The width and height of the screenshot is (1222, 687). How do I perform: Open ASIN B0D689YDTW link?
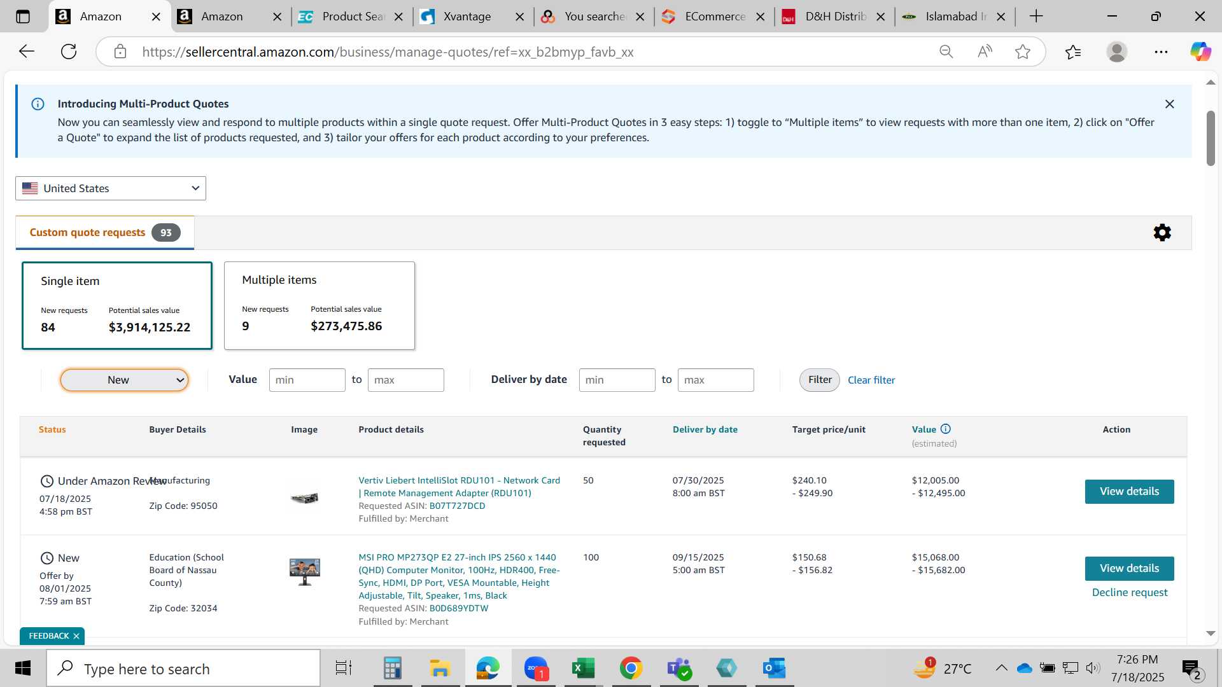pos(459,608)
